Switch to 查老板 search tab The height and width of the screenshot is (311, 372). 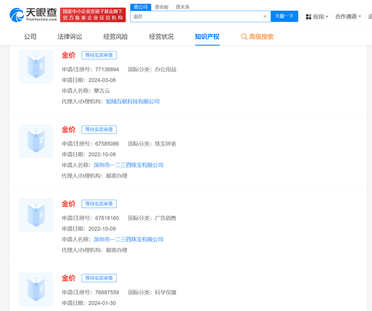click(x=162, y=7)
